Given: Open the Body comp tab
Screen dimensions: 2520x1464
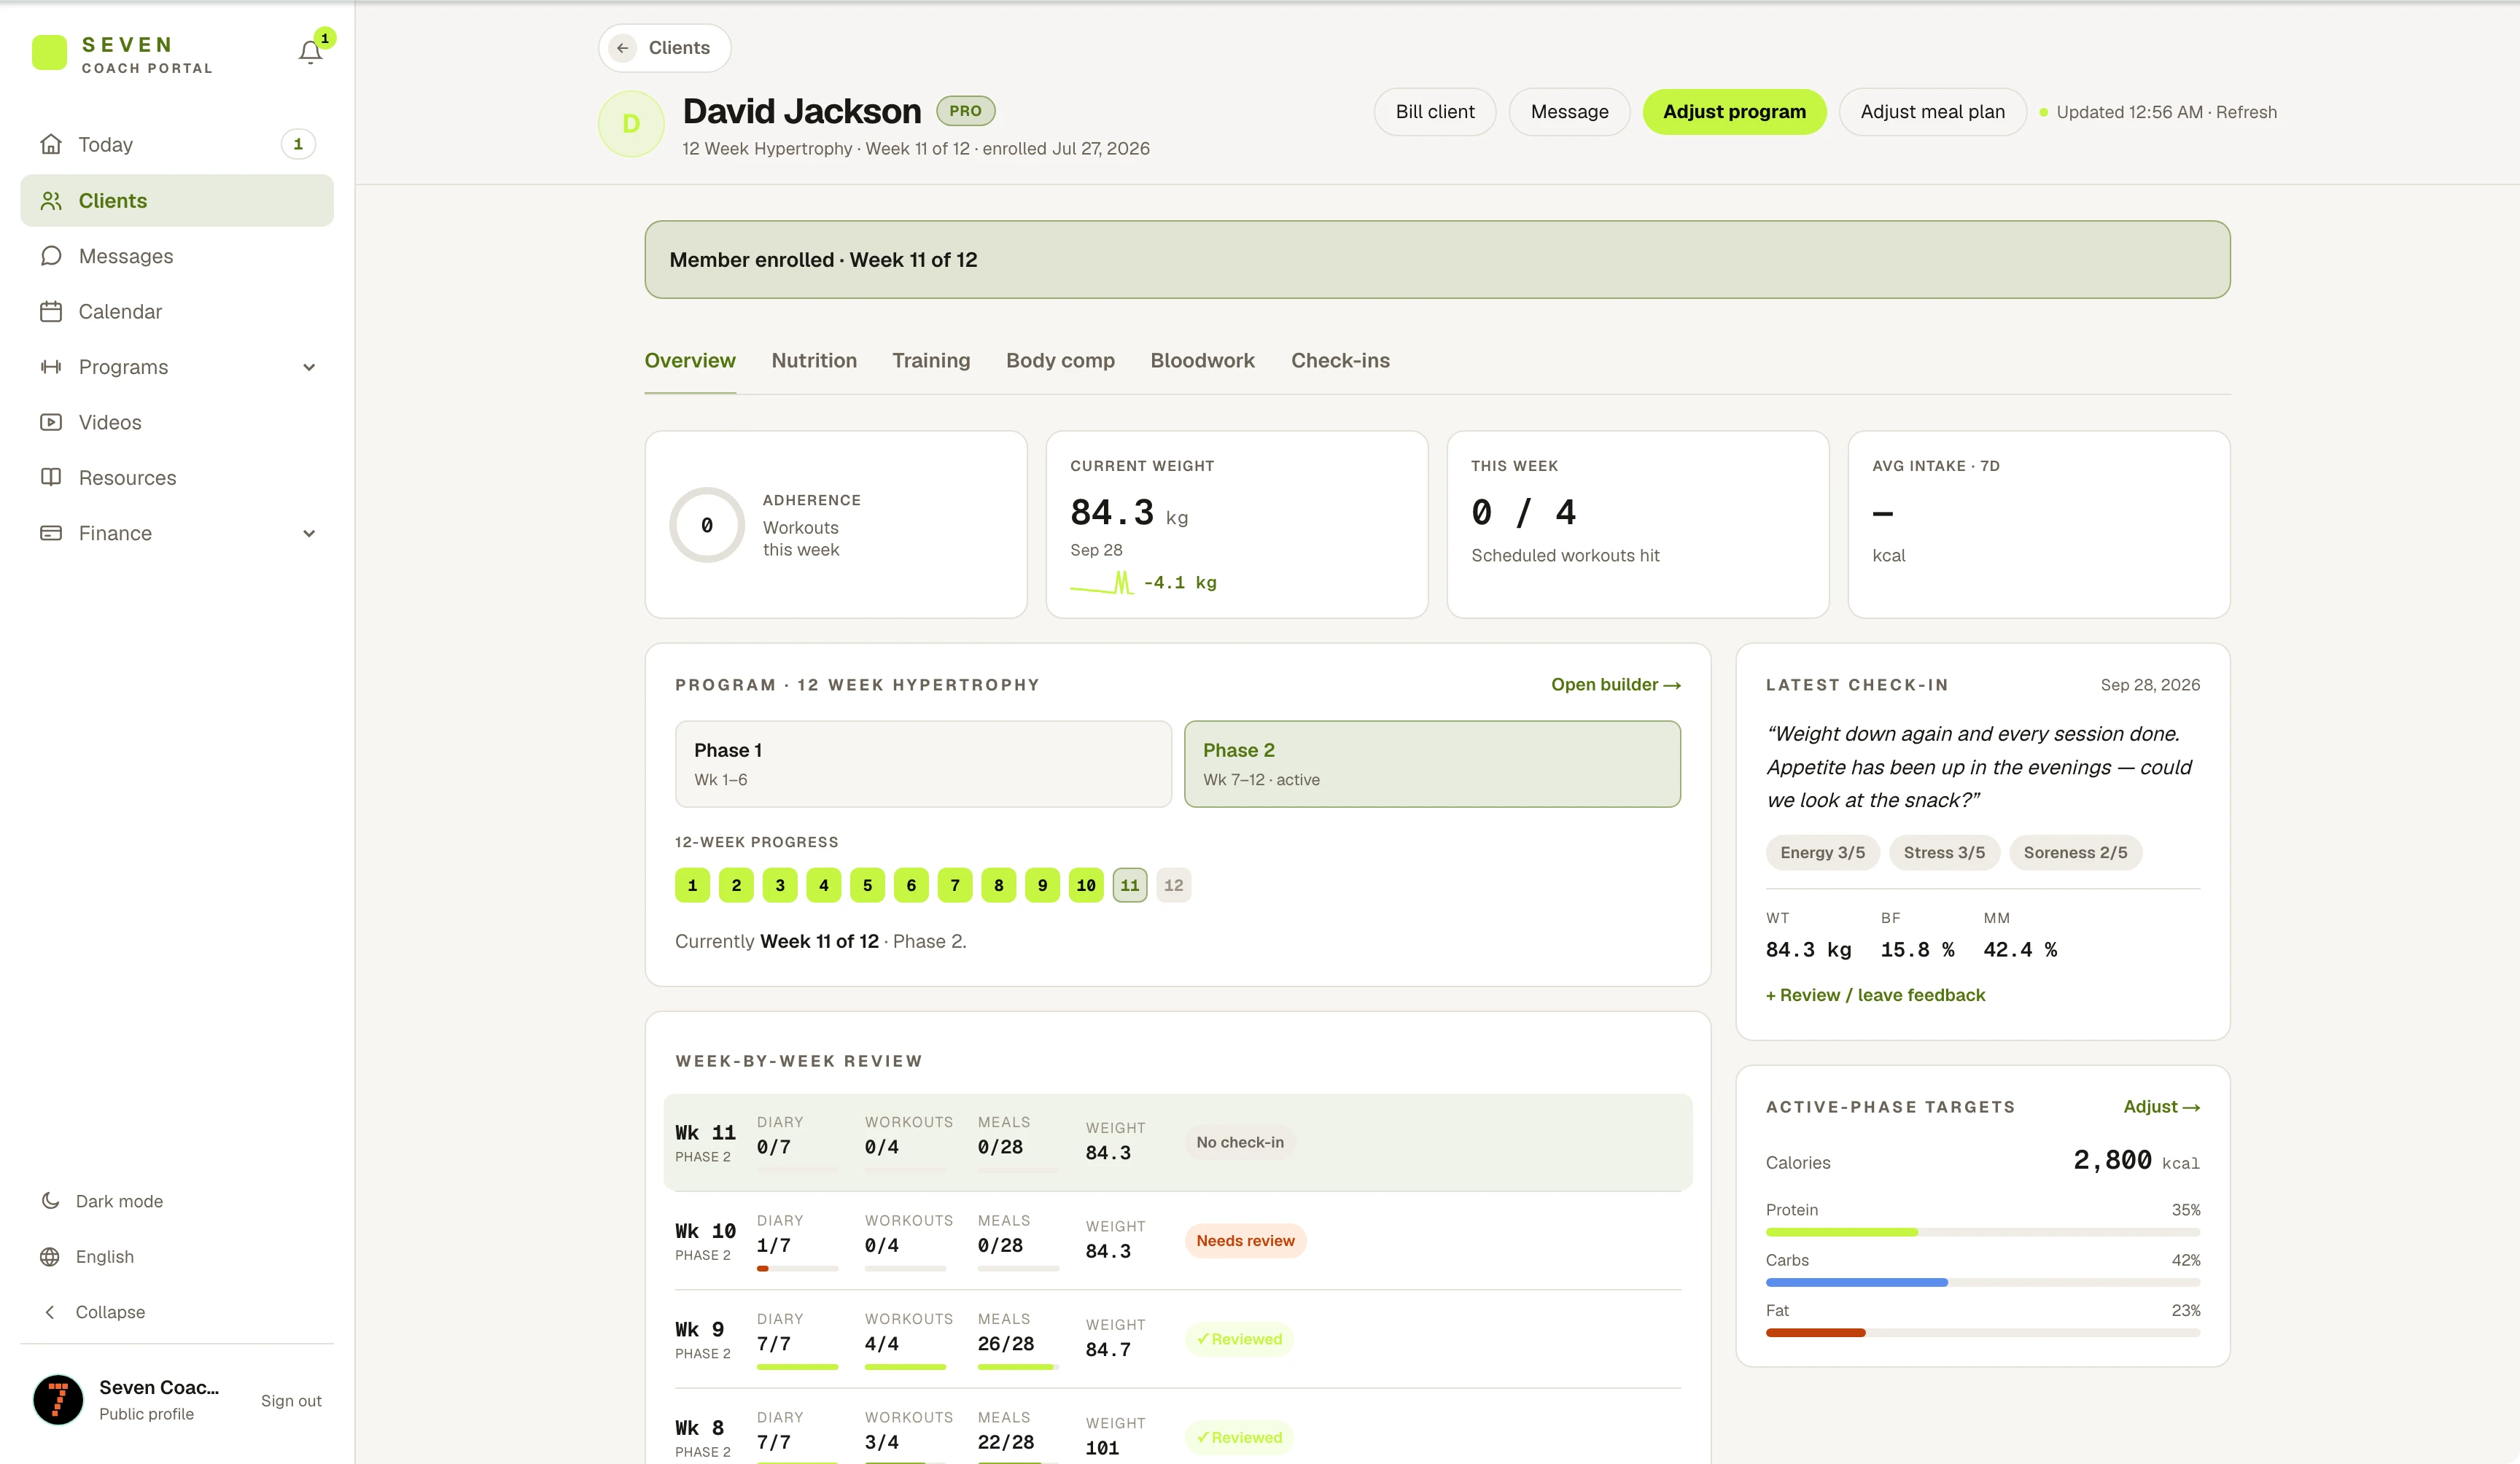Looking at the screenshot, I should [x=1060, y=360].
